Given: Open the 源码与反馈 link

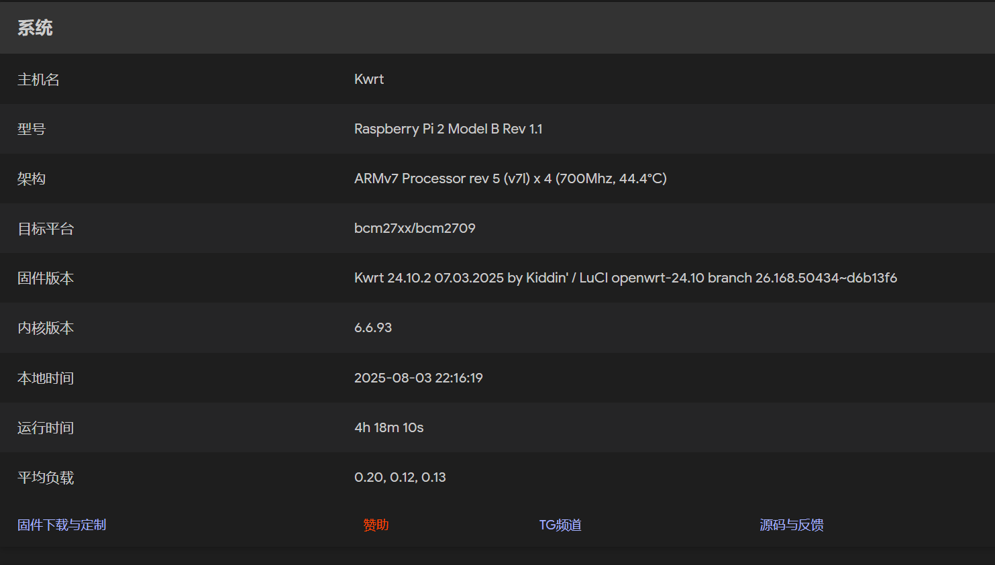Looking at the screenshot, I should 791,525.
